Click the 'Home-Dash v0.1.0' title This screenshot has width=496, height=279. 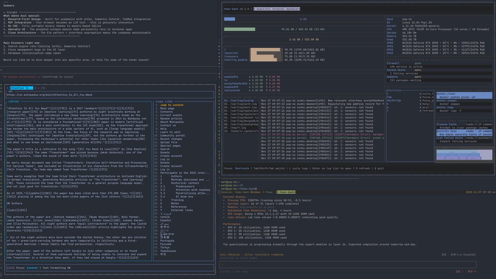pyautogui.click(x=236, y=9)
